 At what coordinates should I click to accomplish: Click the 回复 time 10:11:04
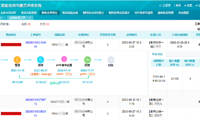(x=87, y=82)
